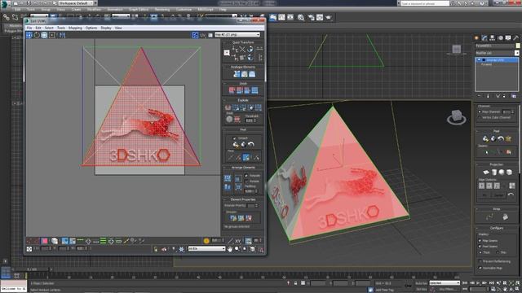Select the Freeform mode tool in UV editor
The image size is (522, 293).
coord(52,35)
